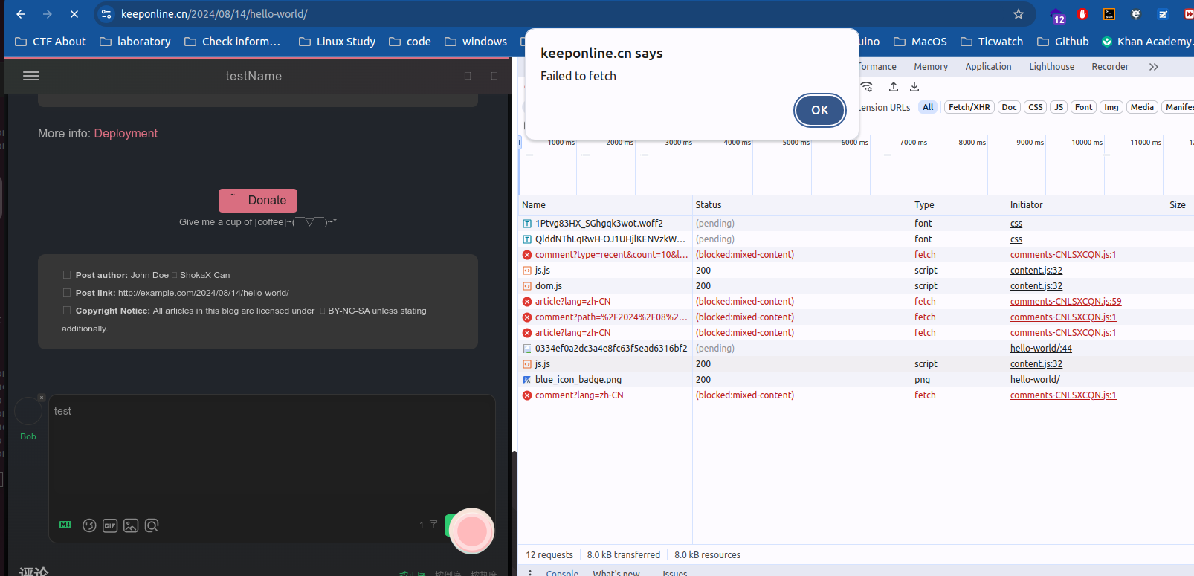Screen dimensions: 1194x576
Task: Click the export HAR download icon
Action: coord(914,87)
